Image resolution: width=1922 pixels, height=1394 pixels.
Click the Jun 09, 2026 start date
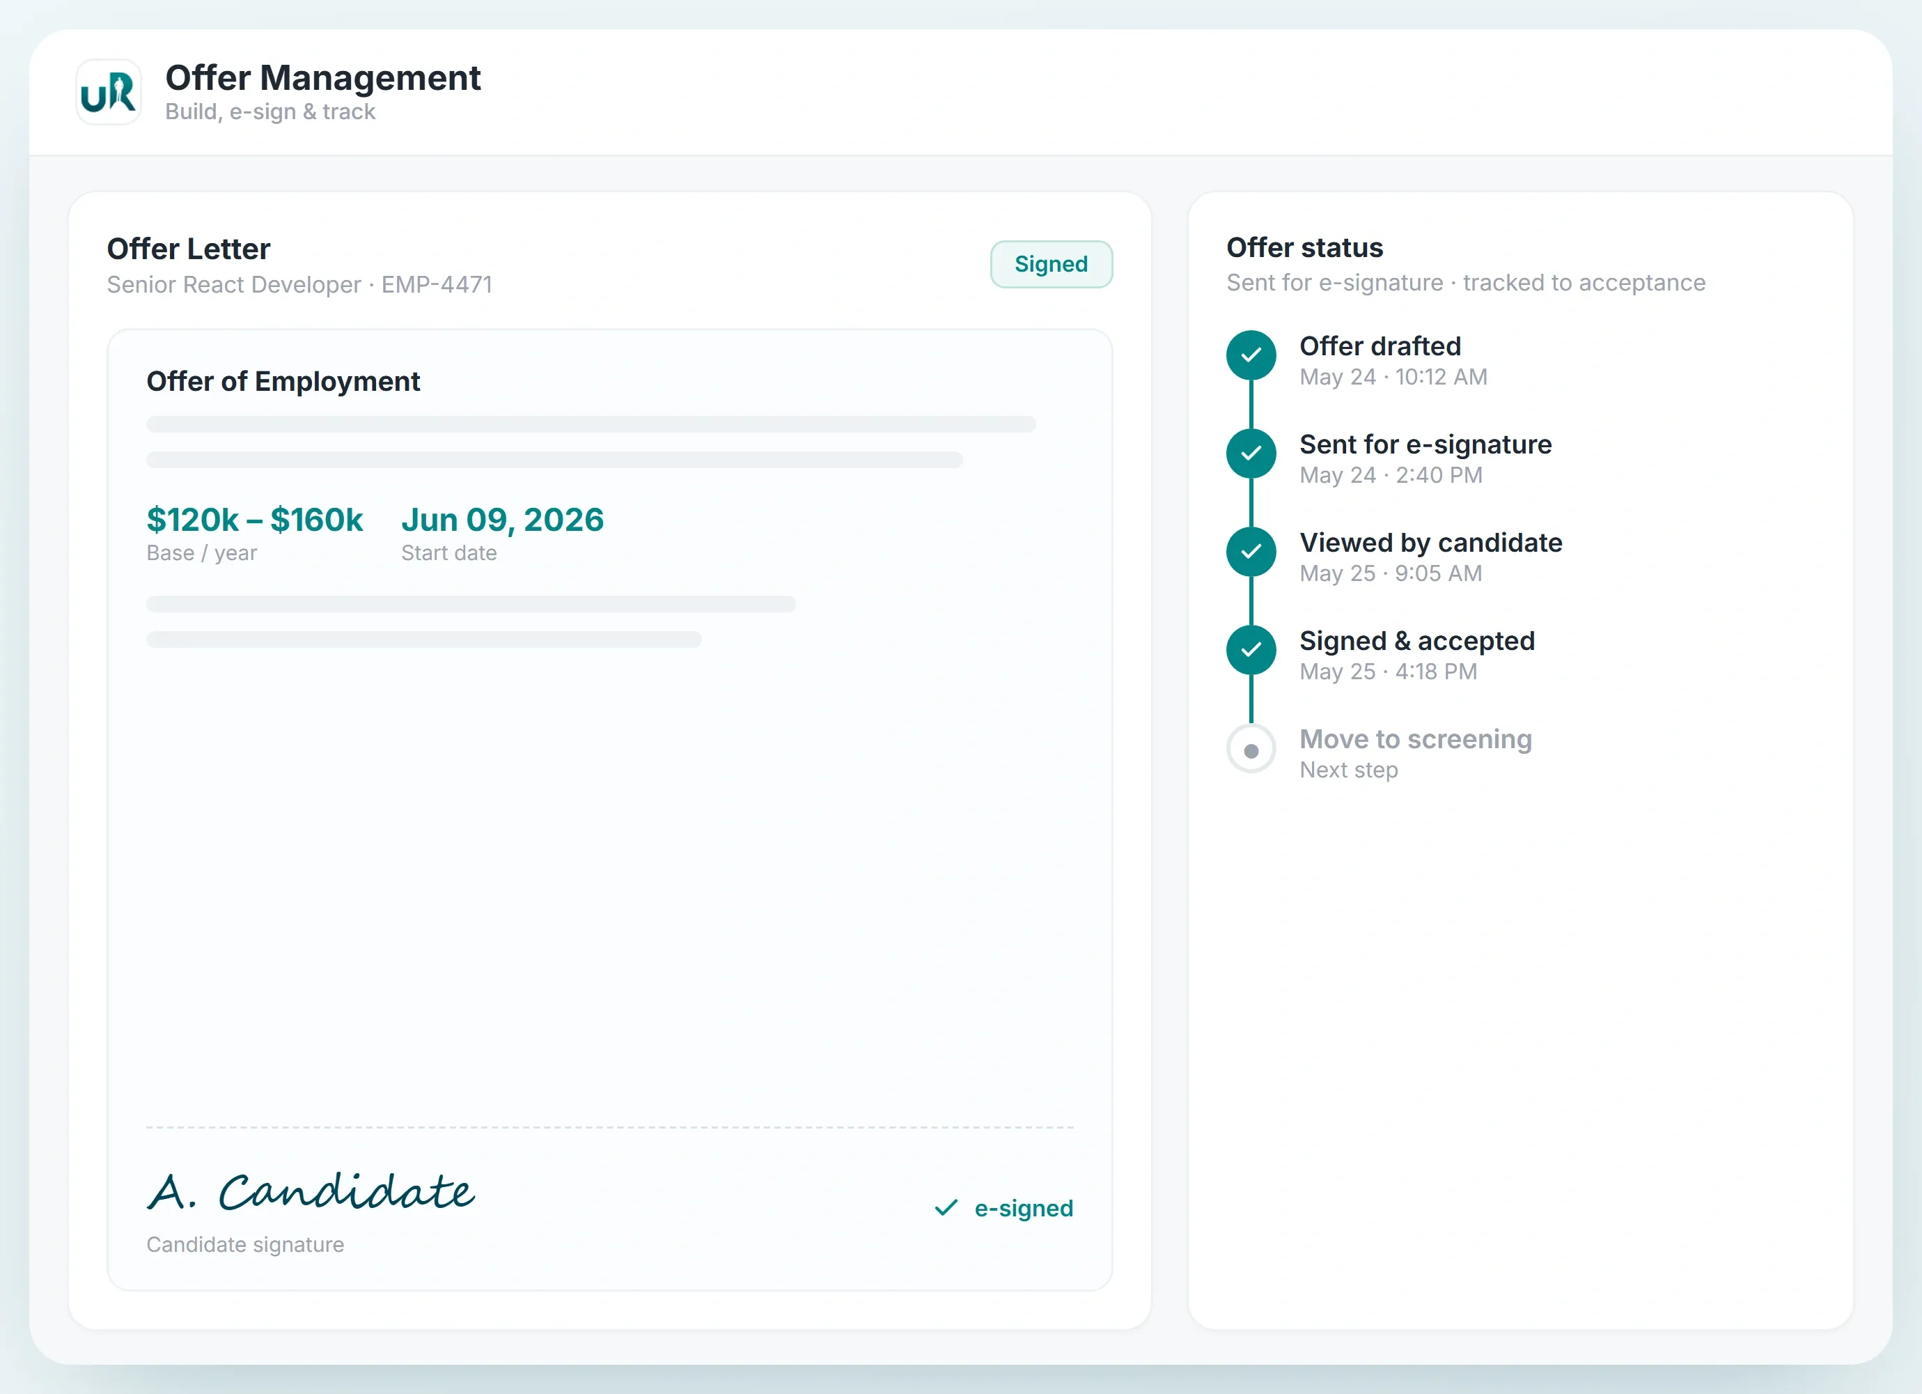click(x=503, y=520)
